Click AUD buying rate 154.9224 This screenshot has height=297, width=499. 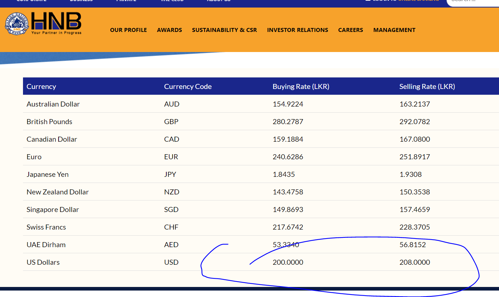pyautogui.click(x=288, y=104)
